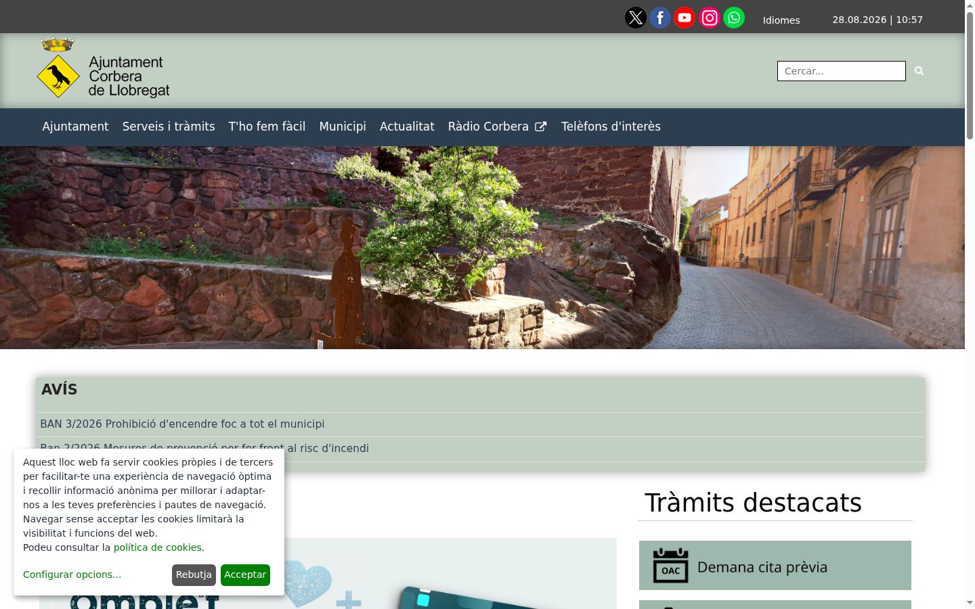Click the OAC calendar icon
This screenshot has height=609, width=975.
pos(670,566)
